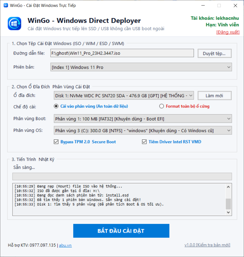Click the Đăng xuất logout link

click(228, 32)
